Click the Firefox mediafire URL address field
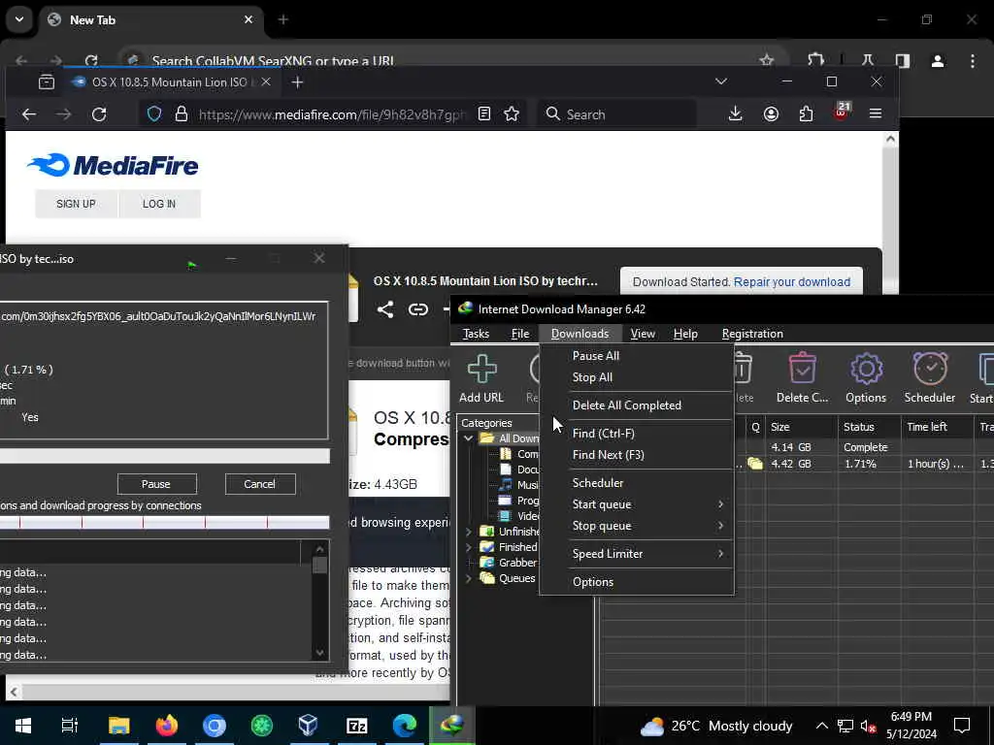 tap(332, 114)
